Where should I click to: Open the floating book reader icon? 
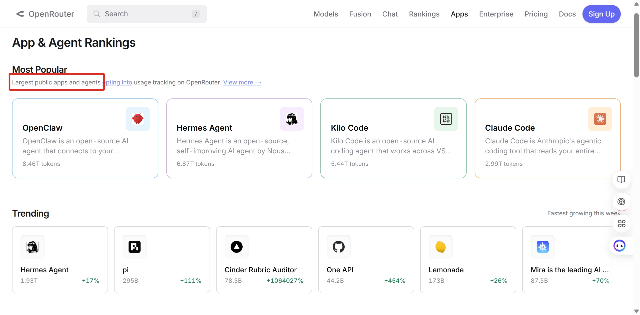(621, 180)
